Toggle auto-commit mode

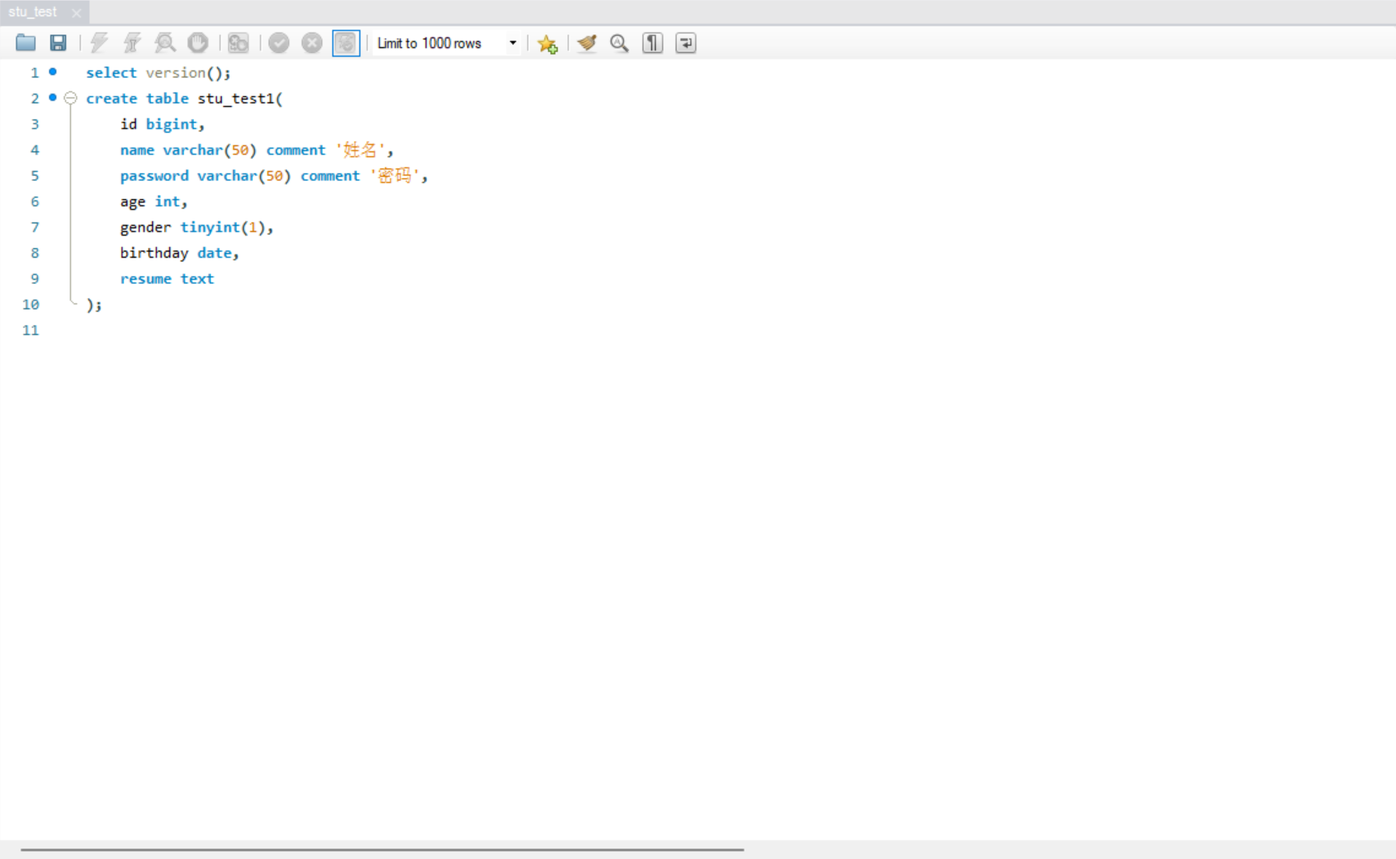(346, 43)
